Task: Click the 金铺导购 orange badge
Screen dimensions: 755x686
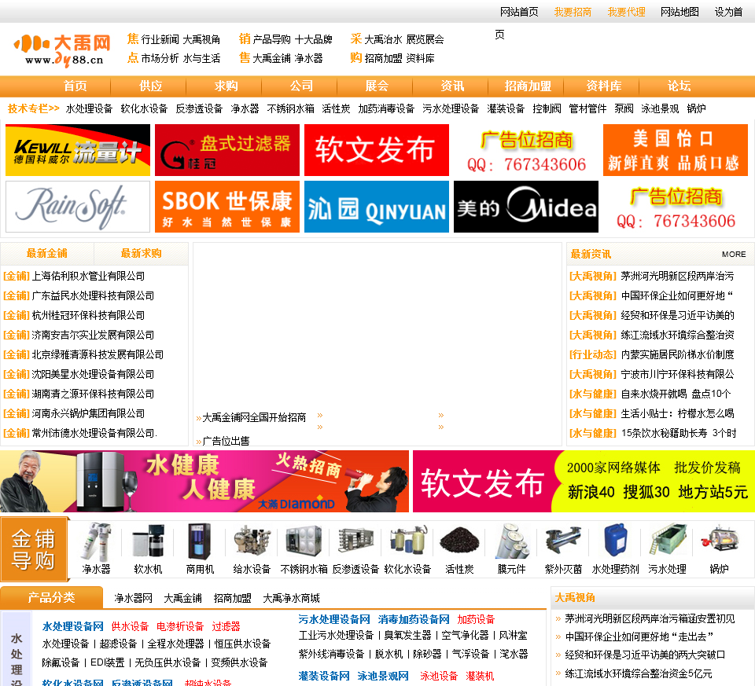Action: (x=34, y=549)
